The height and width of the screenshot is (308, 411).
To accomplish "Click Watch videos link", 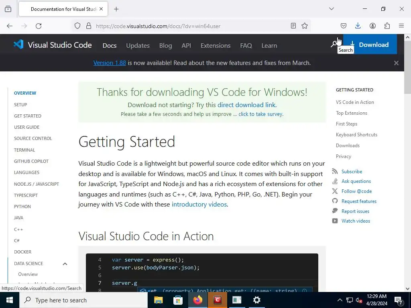I will (356, 221).
